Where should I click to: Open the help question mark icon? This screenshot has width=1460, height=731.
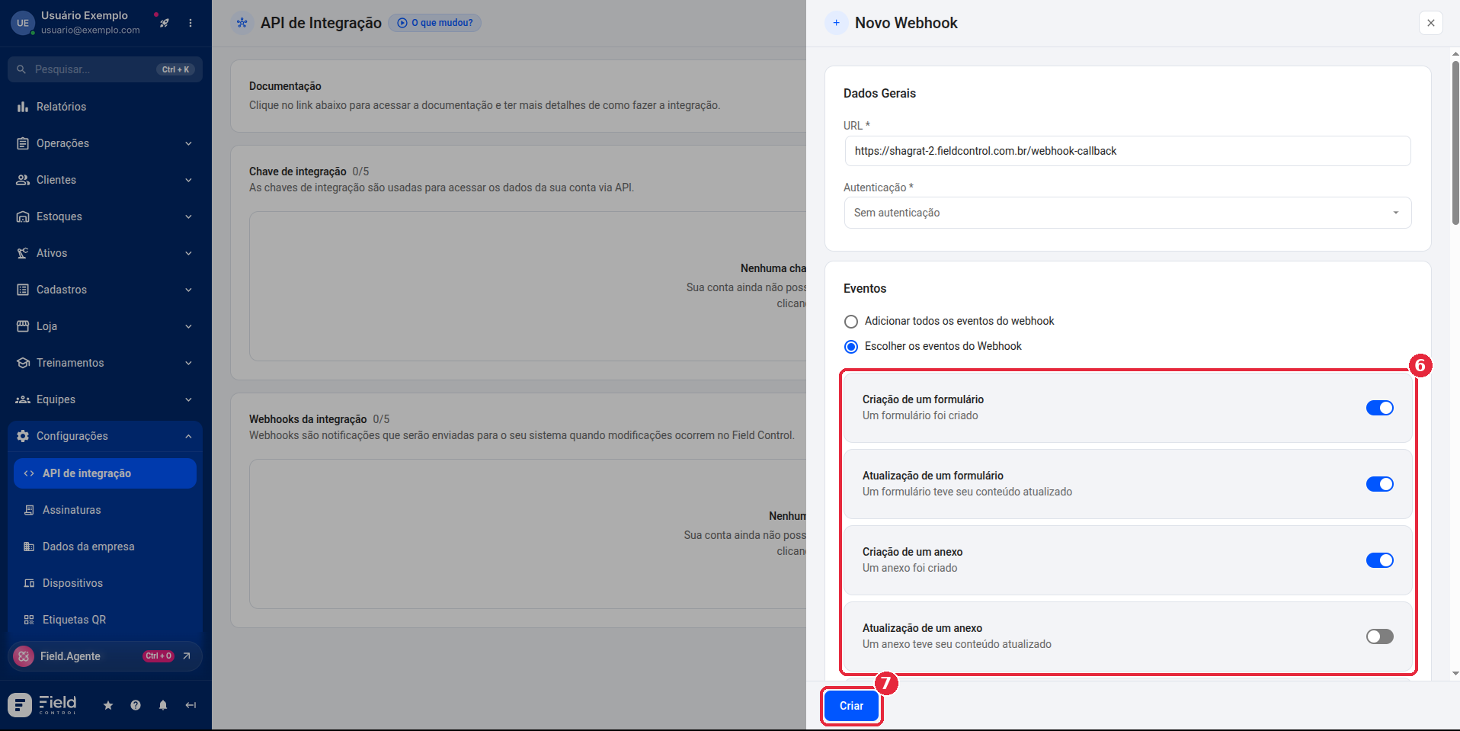click(136, 705)
